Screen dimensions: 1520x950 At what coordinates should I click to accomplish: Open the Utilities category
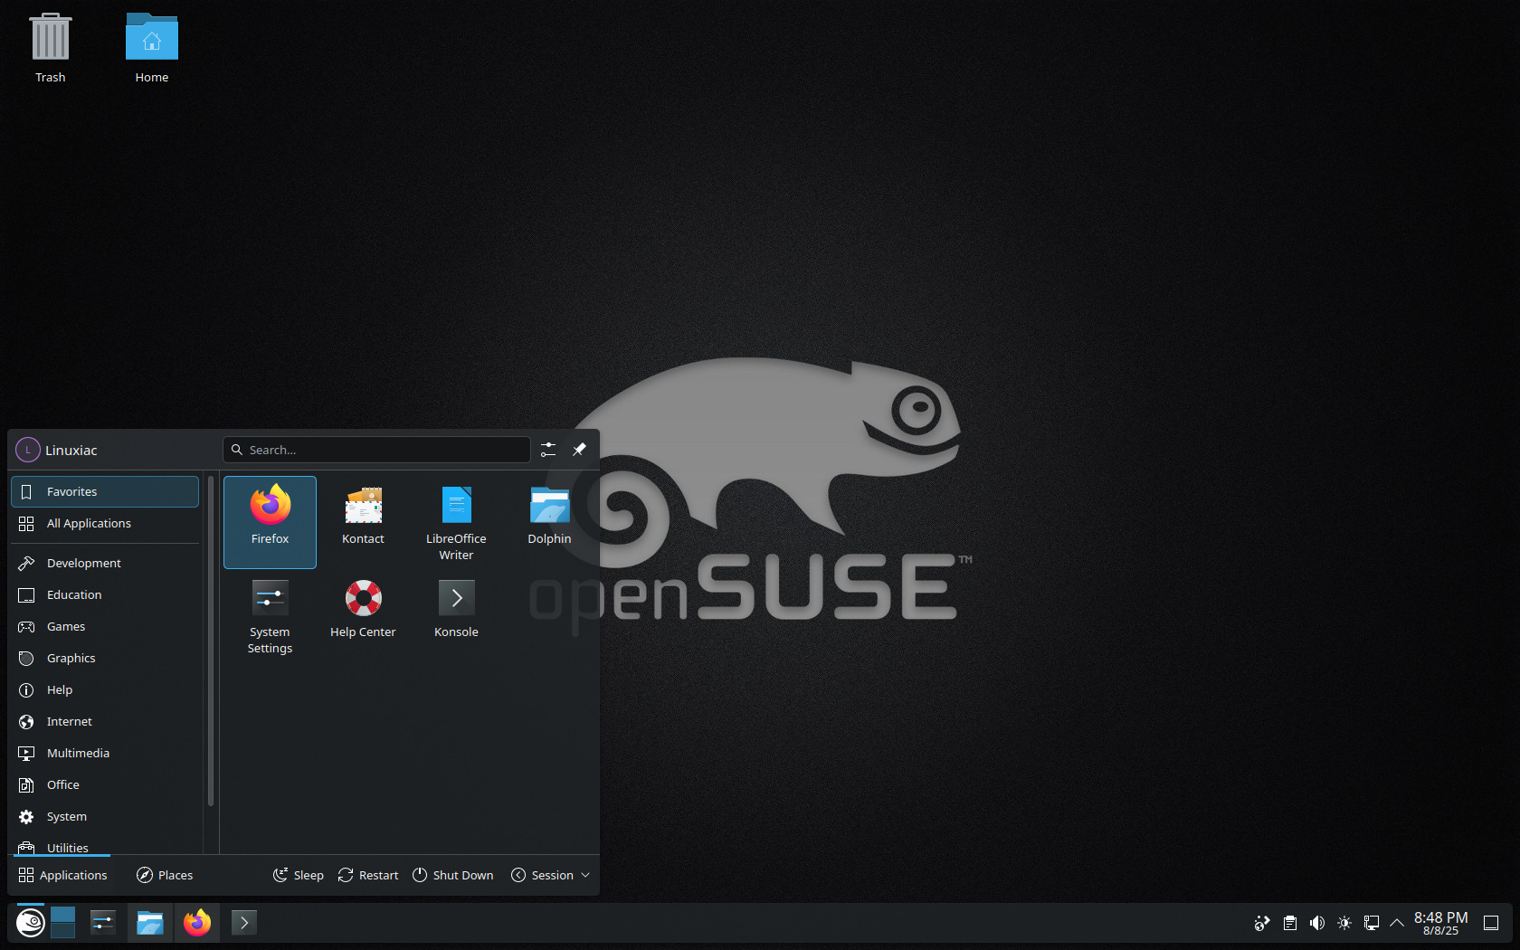coord(105,845)
